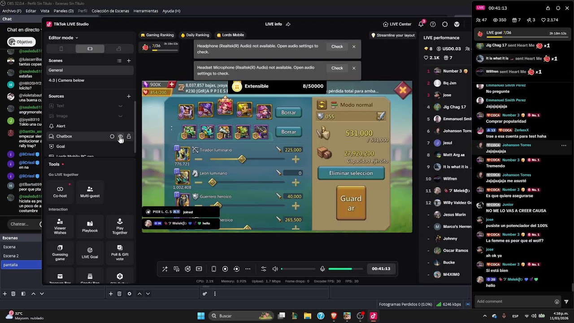Click the mobile screen icon in stream toolbar
The width and height of the screenshot is (574, 323).
(214, 269)
